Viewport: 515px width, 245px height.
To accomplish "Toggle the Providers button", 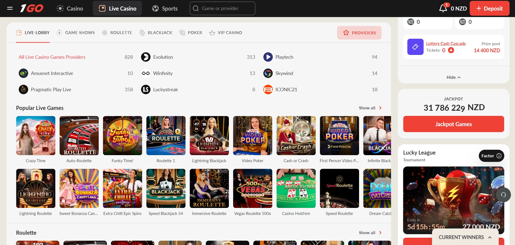I will tap(359, 33).
